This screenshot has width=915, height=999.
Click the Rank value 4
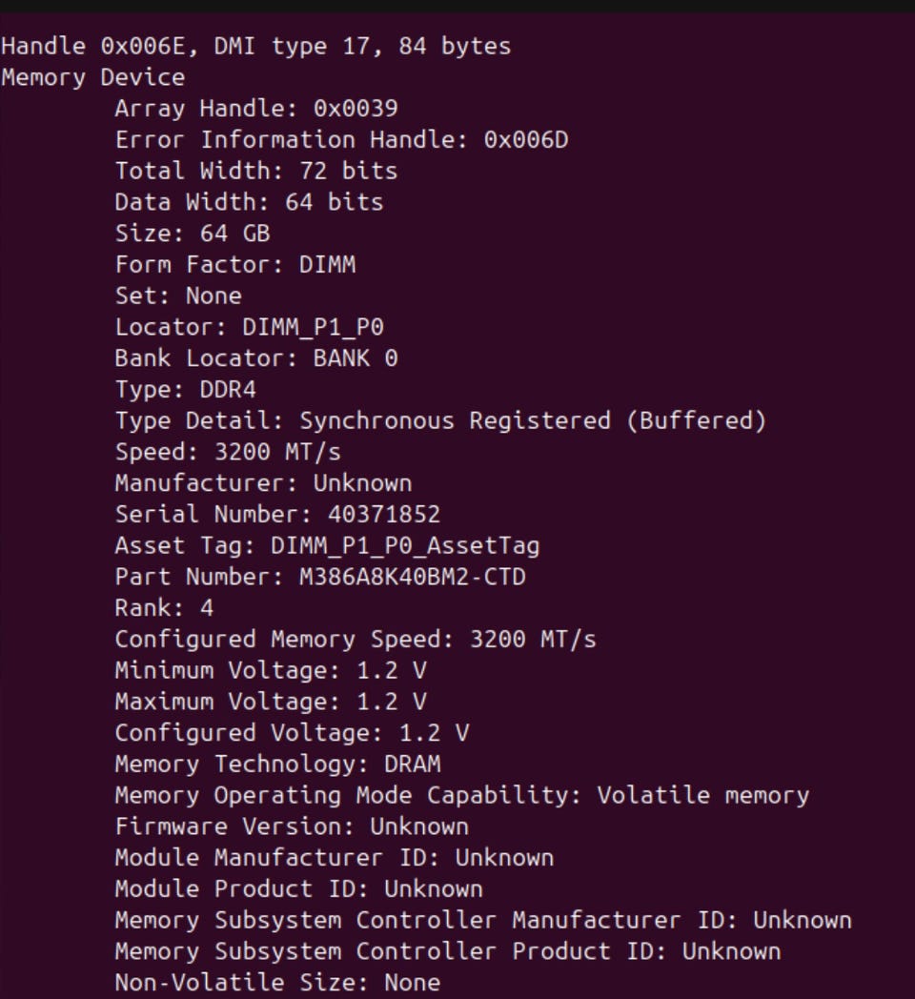click(207, 608)
